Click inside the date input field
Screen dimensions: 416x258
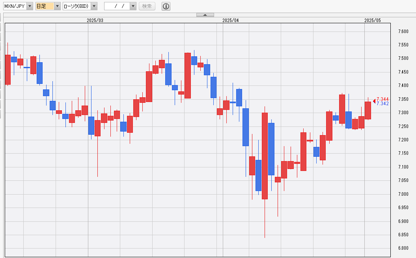click(116, 6)
